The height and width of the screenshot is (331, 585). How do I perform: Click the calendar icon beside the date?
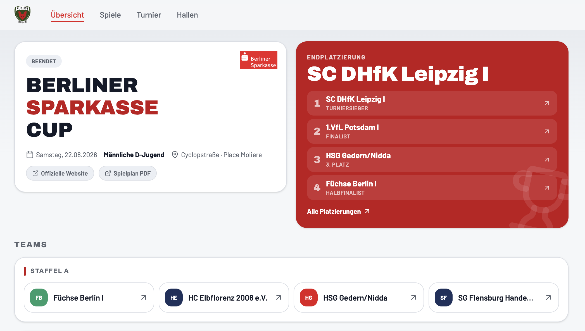tap(30, 155)
